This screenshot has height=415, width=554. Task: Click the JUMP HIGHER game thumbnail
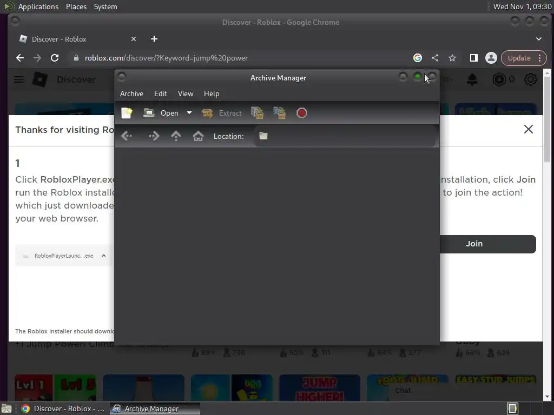(319, 388)
